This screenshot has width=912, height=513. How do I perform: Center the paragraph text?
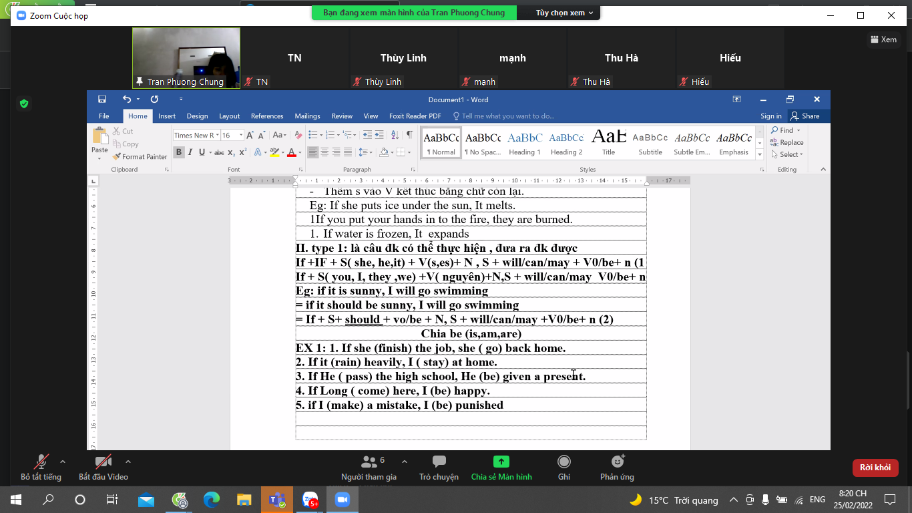(324, 152)
